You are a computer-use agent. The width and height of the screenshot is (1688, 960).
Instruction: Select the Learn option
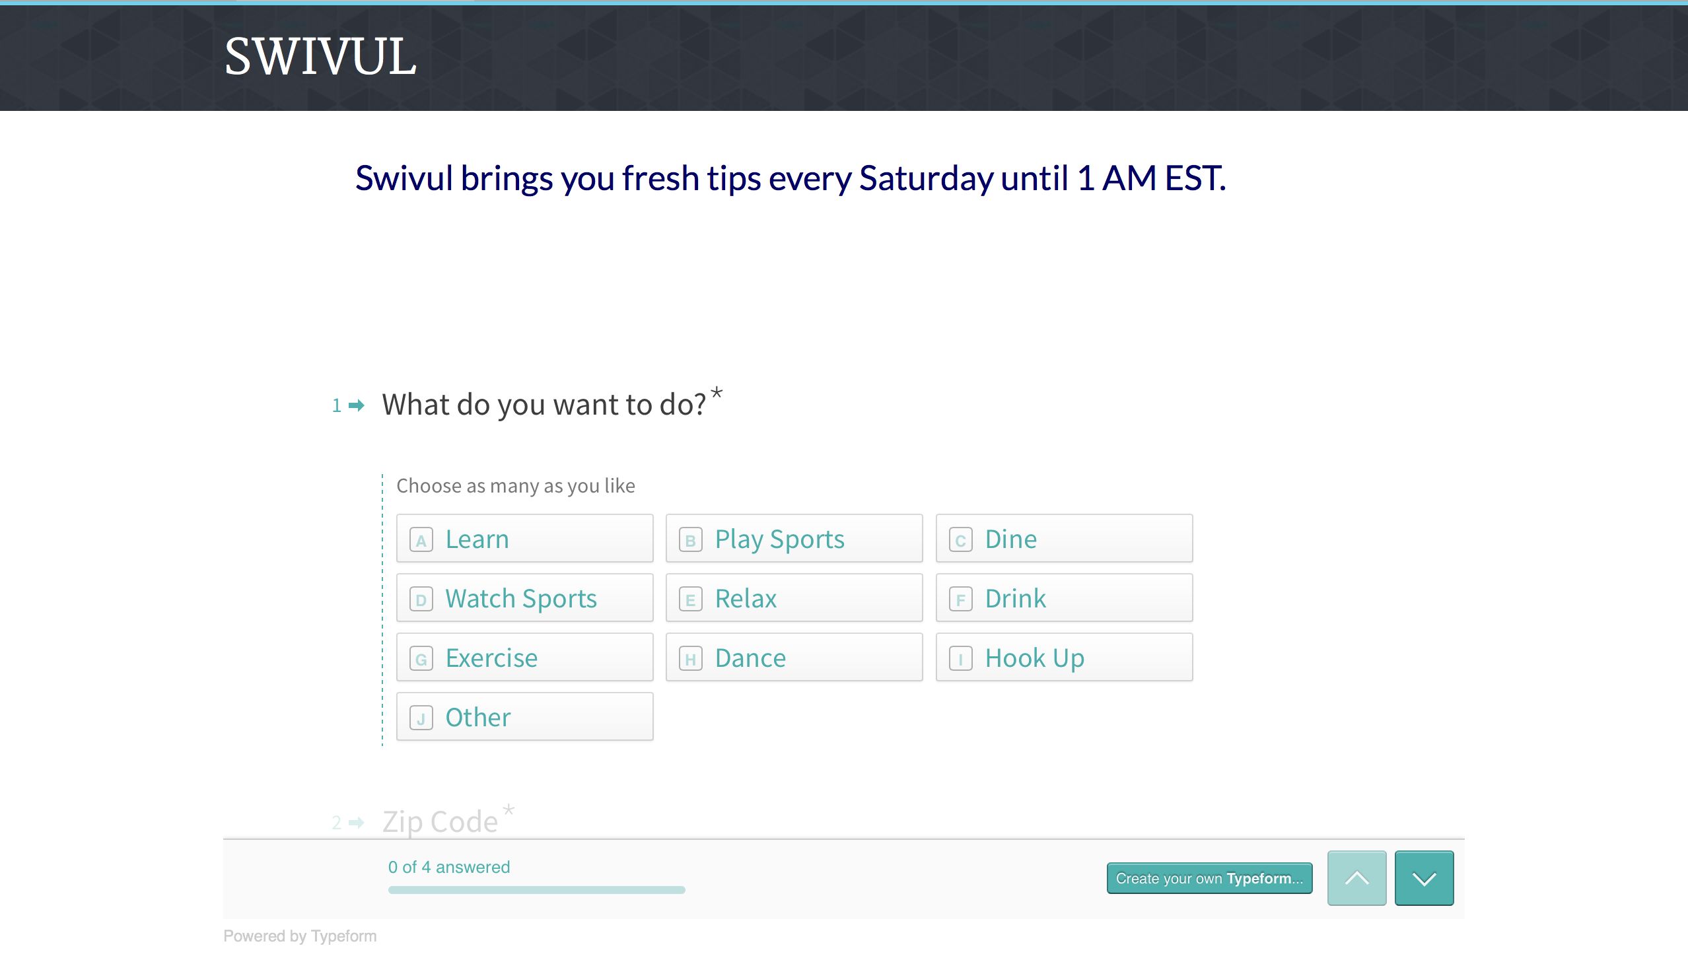click(524, 539)
